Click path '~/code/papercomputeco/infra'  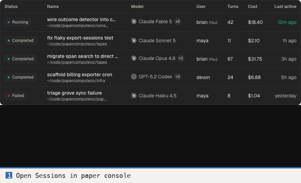[76, 81]
